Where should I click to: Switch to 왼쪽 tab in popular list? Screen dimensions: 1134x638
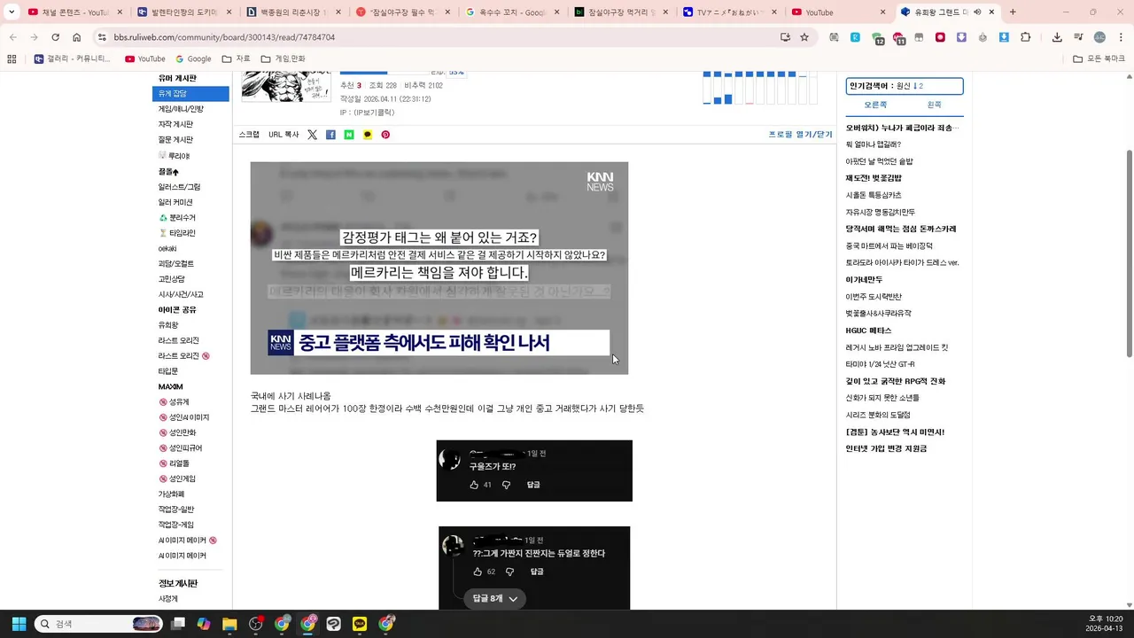point(934,105)
